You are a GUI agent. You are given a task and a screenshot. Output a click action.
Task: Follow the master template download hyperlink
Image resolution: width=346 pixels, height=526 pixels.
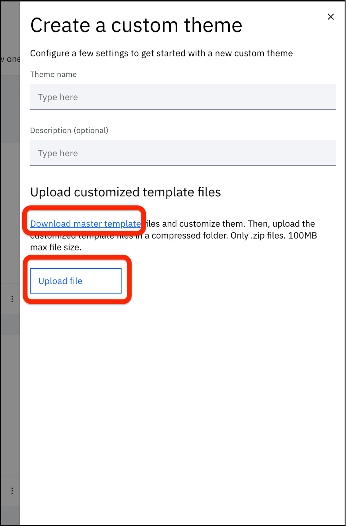click(x=85, y=224)
